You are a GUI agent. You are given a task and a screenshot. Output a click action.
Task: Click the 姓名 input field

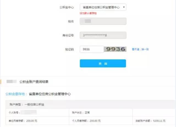pos(103,21)
